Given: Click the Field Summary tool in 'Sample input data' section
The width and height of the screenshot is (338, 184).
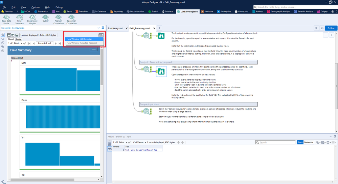Looking at the screenshot, I should pyautogui.click(x=146, y=111).
